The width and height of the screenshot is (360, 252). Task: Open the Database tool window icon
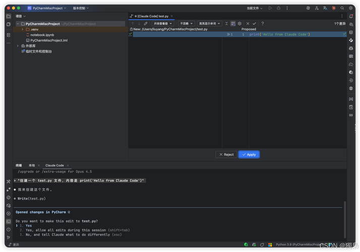pos(351,32)
